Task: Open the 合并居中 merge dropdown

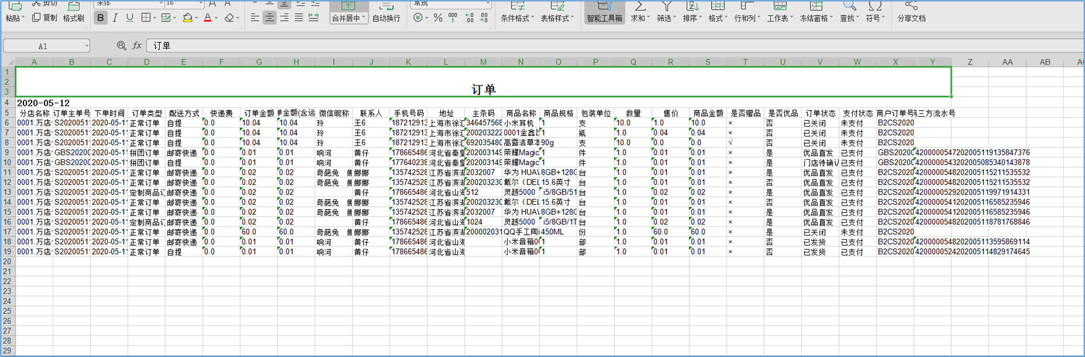Action: tap(349, 19)
